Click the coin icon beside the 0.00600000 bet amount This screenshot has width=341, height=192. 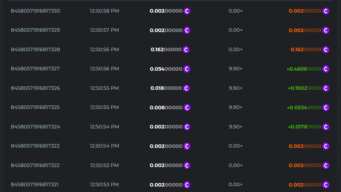[187, 108]
